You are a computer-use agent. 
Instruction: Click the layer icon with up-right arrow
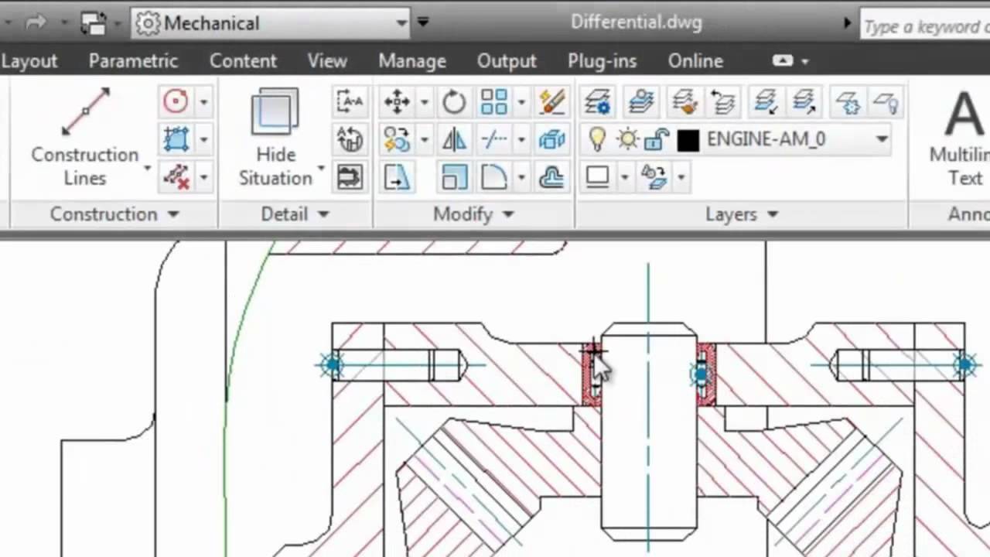[x=805, y=101]
